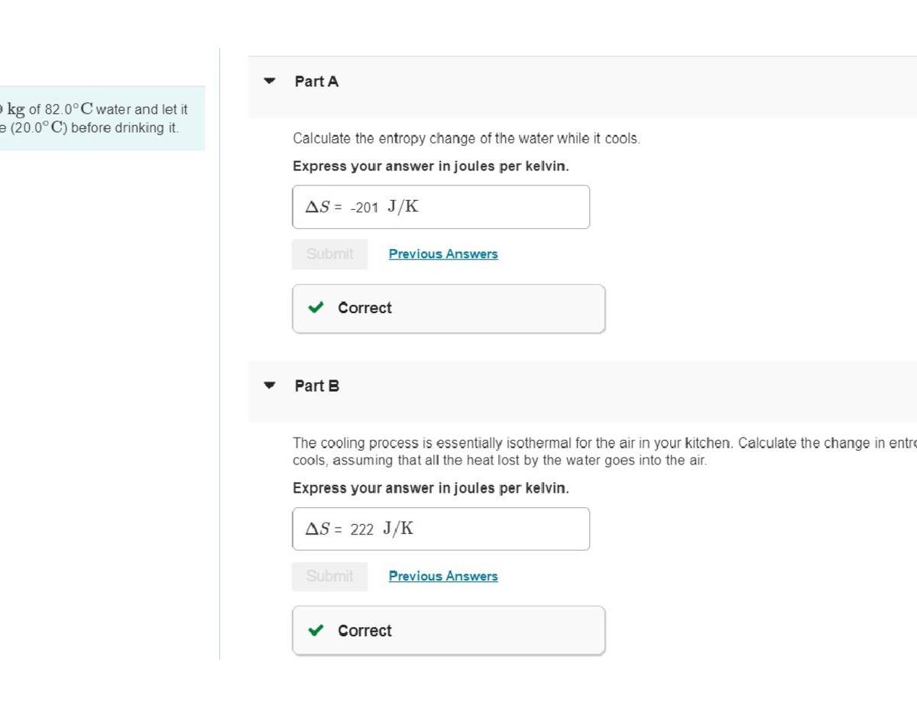Open Previous Answers link for Part B

pyautogui.click(x=443, y=577)
